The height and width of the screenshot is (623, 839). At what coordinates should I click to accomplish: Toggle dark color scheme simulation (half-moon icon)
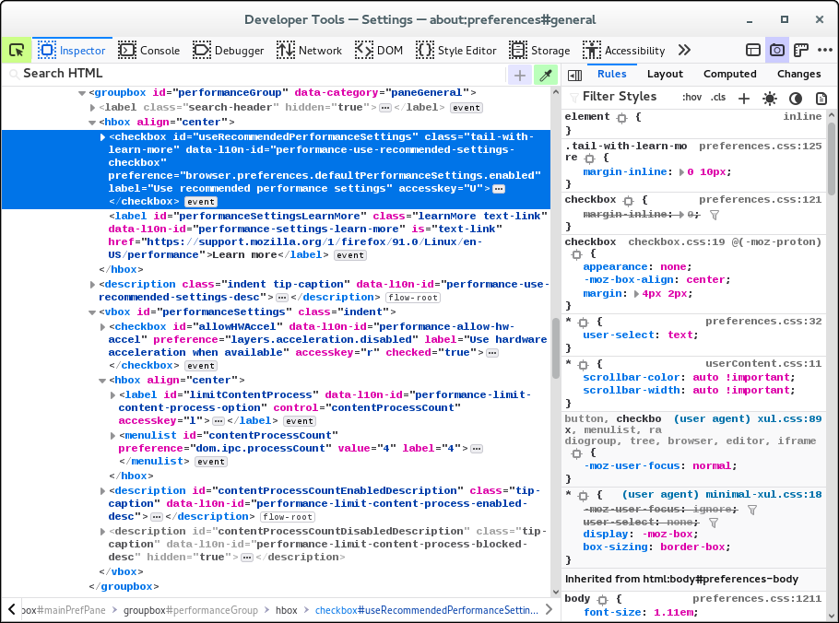[795, 98]
